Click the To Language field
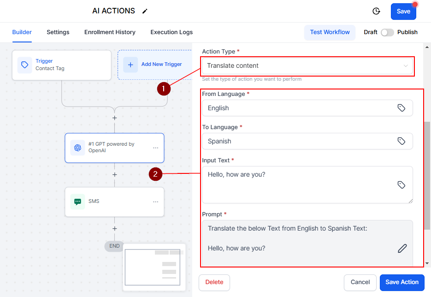This screenshot has width=431, height=297. tap(307, 141)
